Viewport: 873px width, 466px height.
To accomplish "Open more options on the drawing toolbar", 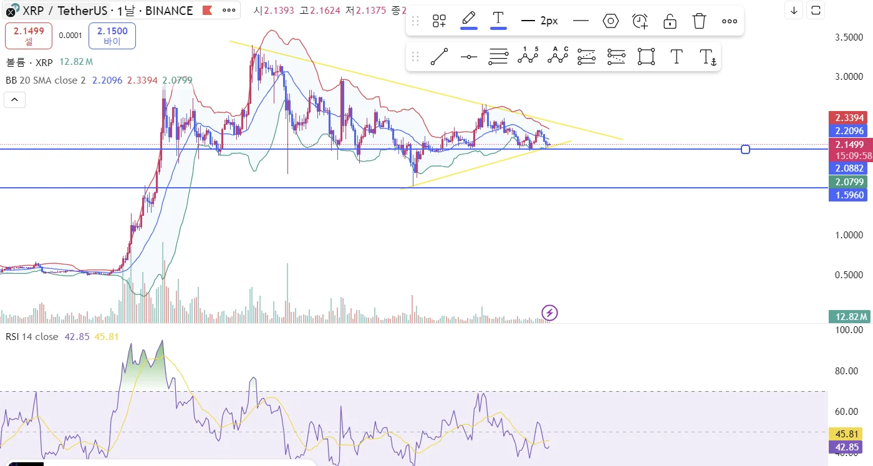I will click(x=730, y=21).
